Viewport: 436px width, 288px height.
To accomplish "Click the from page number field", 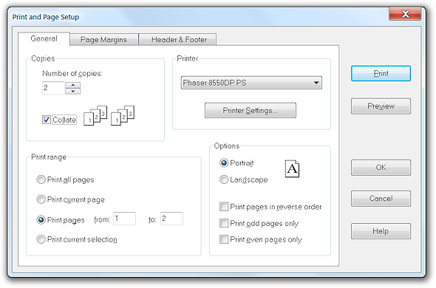I will click(x=125, y=219).
